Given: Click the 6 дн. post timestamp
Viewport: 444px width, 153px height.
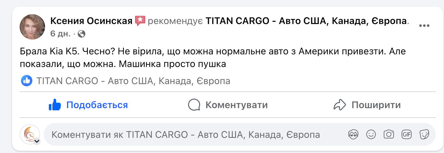Looking at the screenshot, I should click(60, 34).
